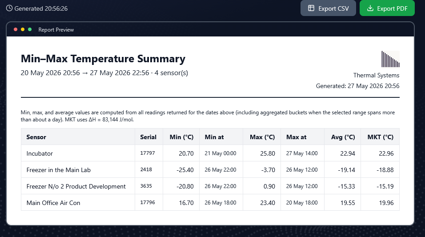Screen dimensions: 425x237
Task: Click the download icon in Export PDF
Action: point(370,8)
